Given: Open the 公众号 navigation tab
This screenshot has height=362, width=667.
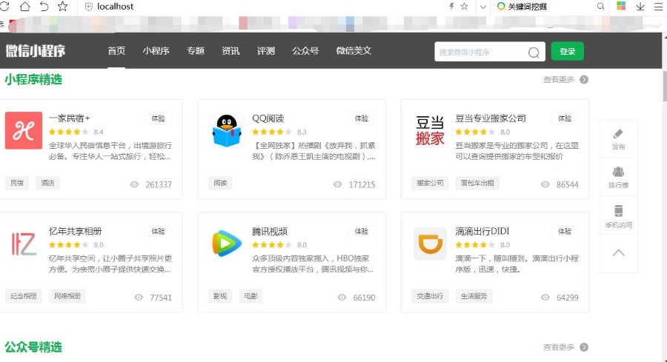Looking at the screenshot, I should 305,51.
